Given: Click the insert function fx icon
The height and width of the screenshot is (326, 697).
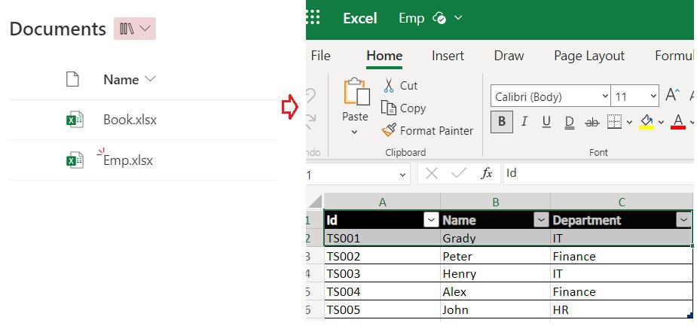Looking at the screenshot, I should 487,173.
